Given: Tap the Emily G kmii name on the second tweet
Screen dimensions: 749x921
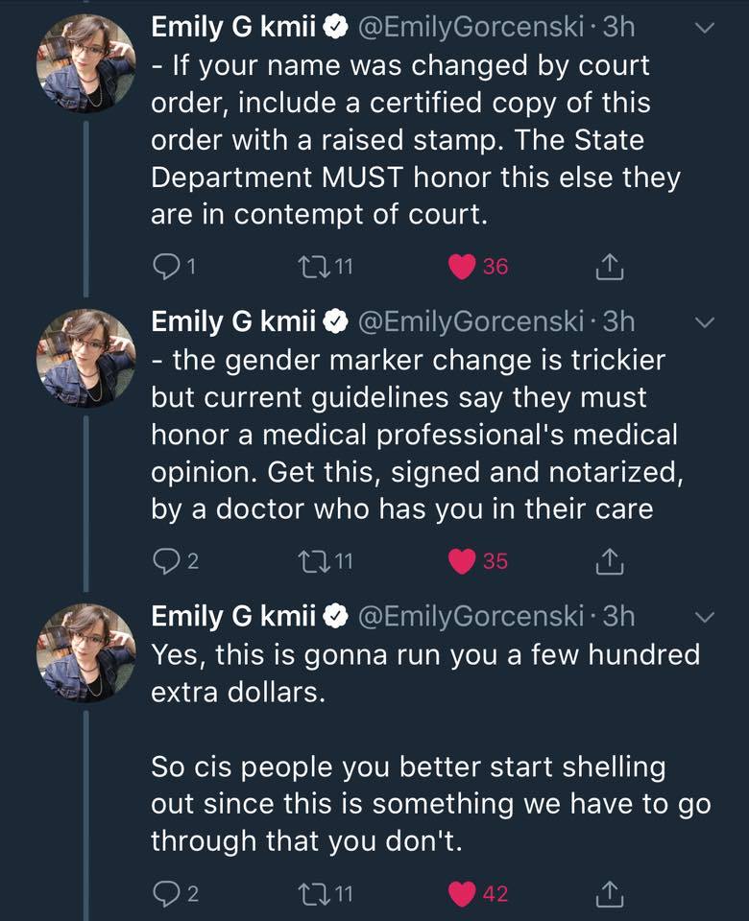Looking at the screenshot, I should pyautogui.click(x=233, y=323).
